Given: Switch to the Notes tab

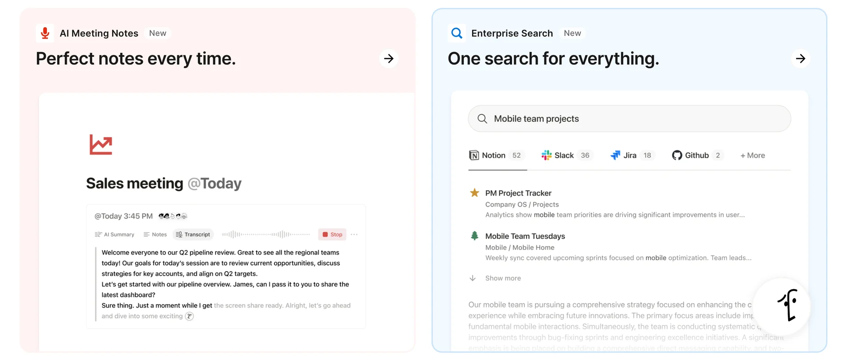Looking at the screenshot, I should point(155,235).
